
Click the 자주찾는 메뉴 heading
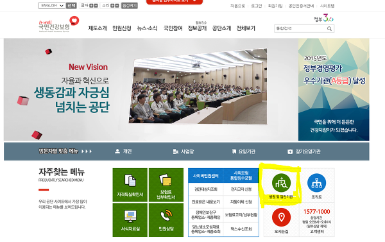[62, 172]
